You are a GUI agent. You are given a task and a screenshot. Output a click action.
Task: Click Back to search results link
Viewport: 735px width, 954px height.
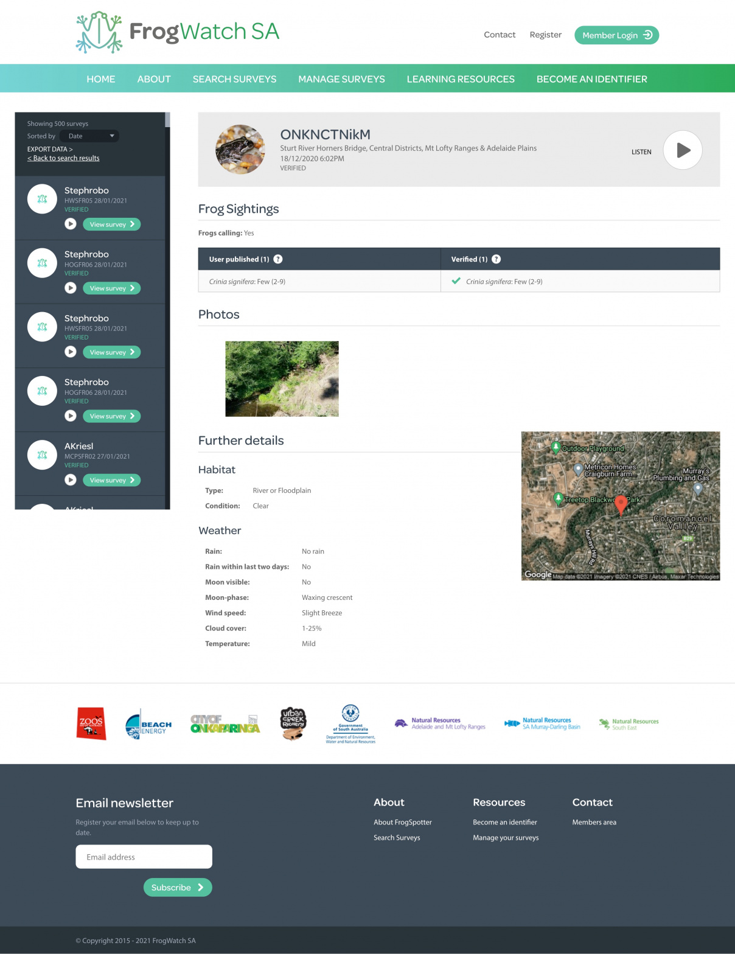pyautogui.click(x=63, y=158)
